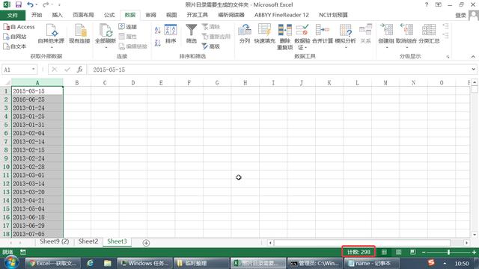
Task: Undo the last action
Action: (x=30, y=4)
